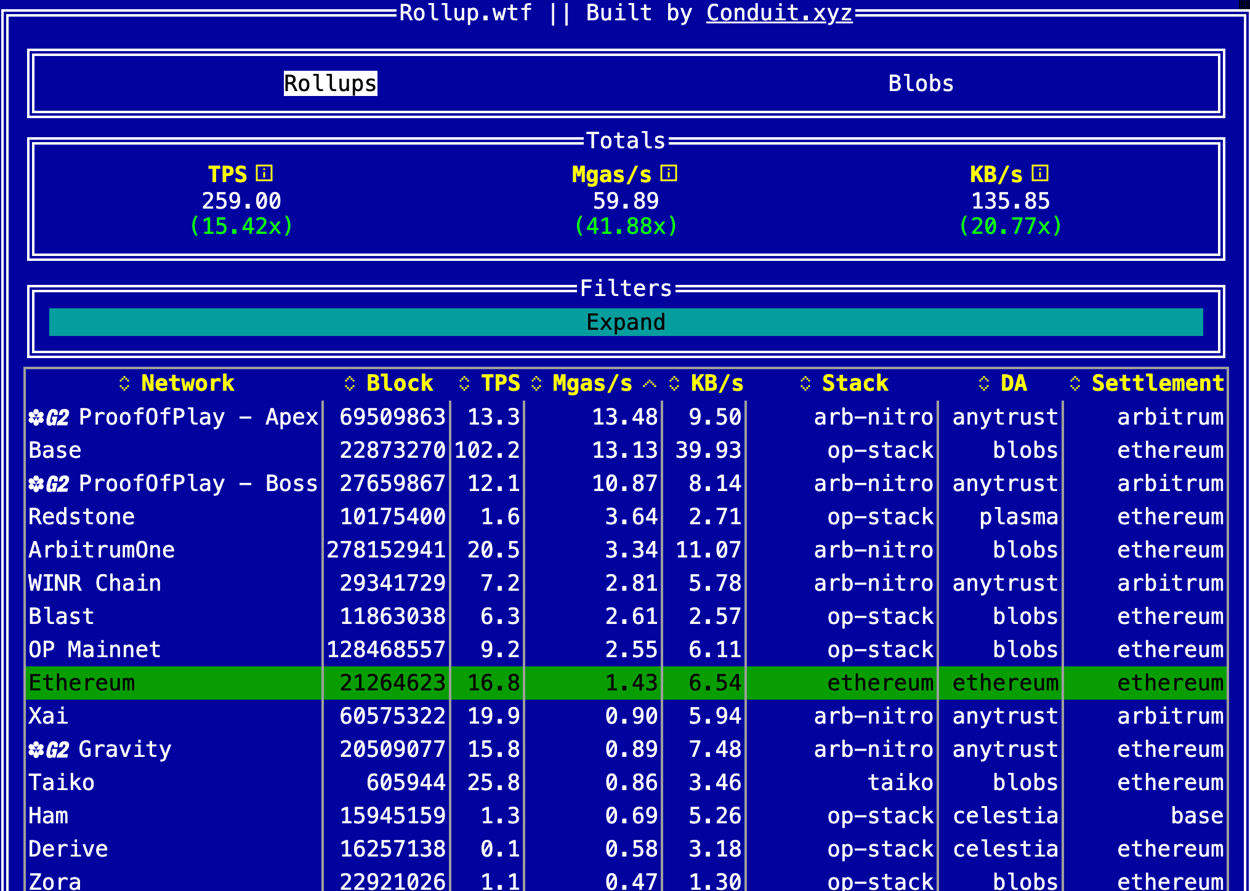Click the G2 badge next to ProofOfPlay - Boss

coord(49,484)
